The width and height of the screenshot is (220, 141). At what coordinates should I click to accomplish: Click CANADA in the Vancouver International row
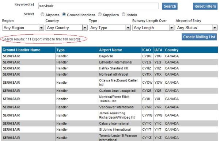[x=172, y=107]
